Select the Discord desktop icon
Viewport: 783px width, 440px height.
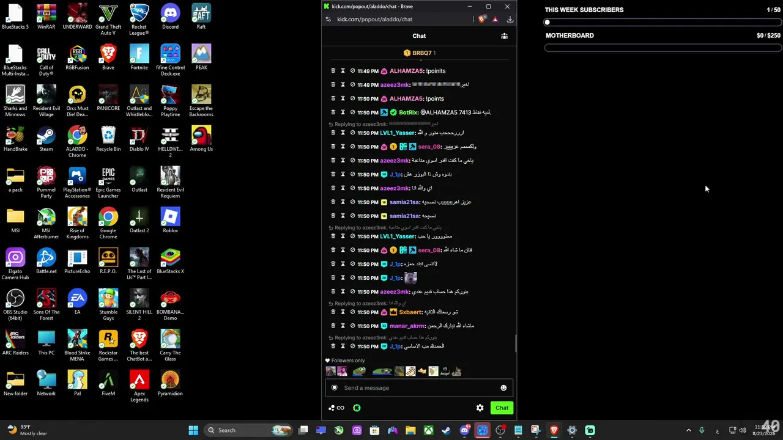click(x=170, y=17)
